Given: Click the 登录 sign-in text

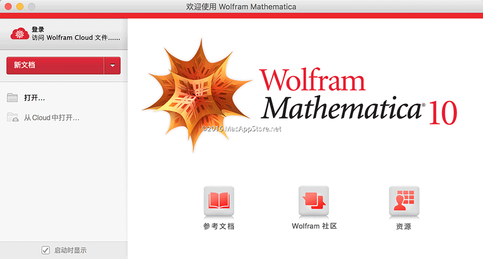Looking at the screenshot, I should coord(38,30).
